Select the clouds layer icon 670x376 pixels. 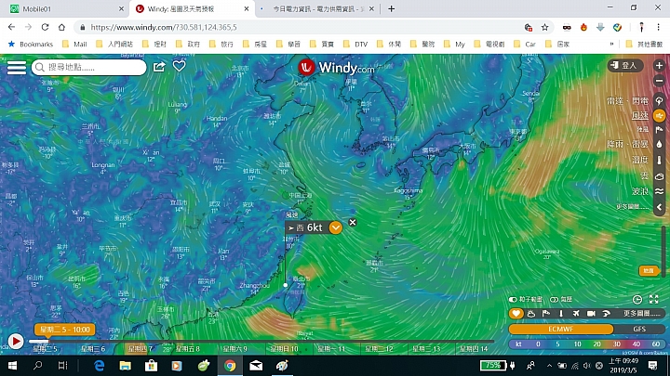pos(660,176)
